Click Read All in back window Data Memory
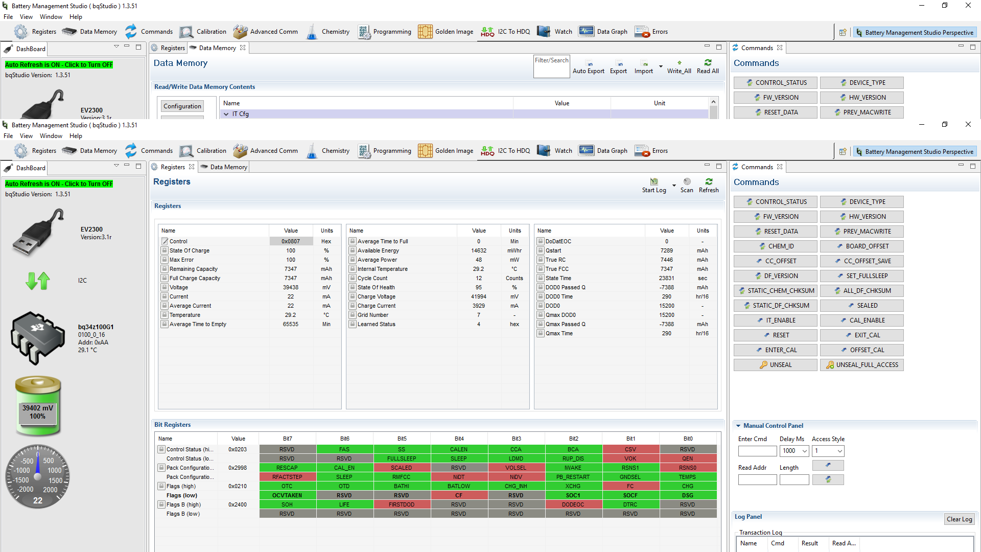Viewport: 981px width, 552px height. pyautogui.click(x=708, y=66)
